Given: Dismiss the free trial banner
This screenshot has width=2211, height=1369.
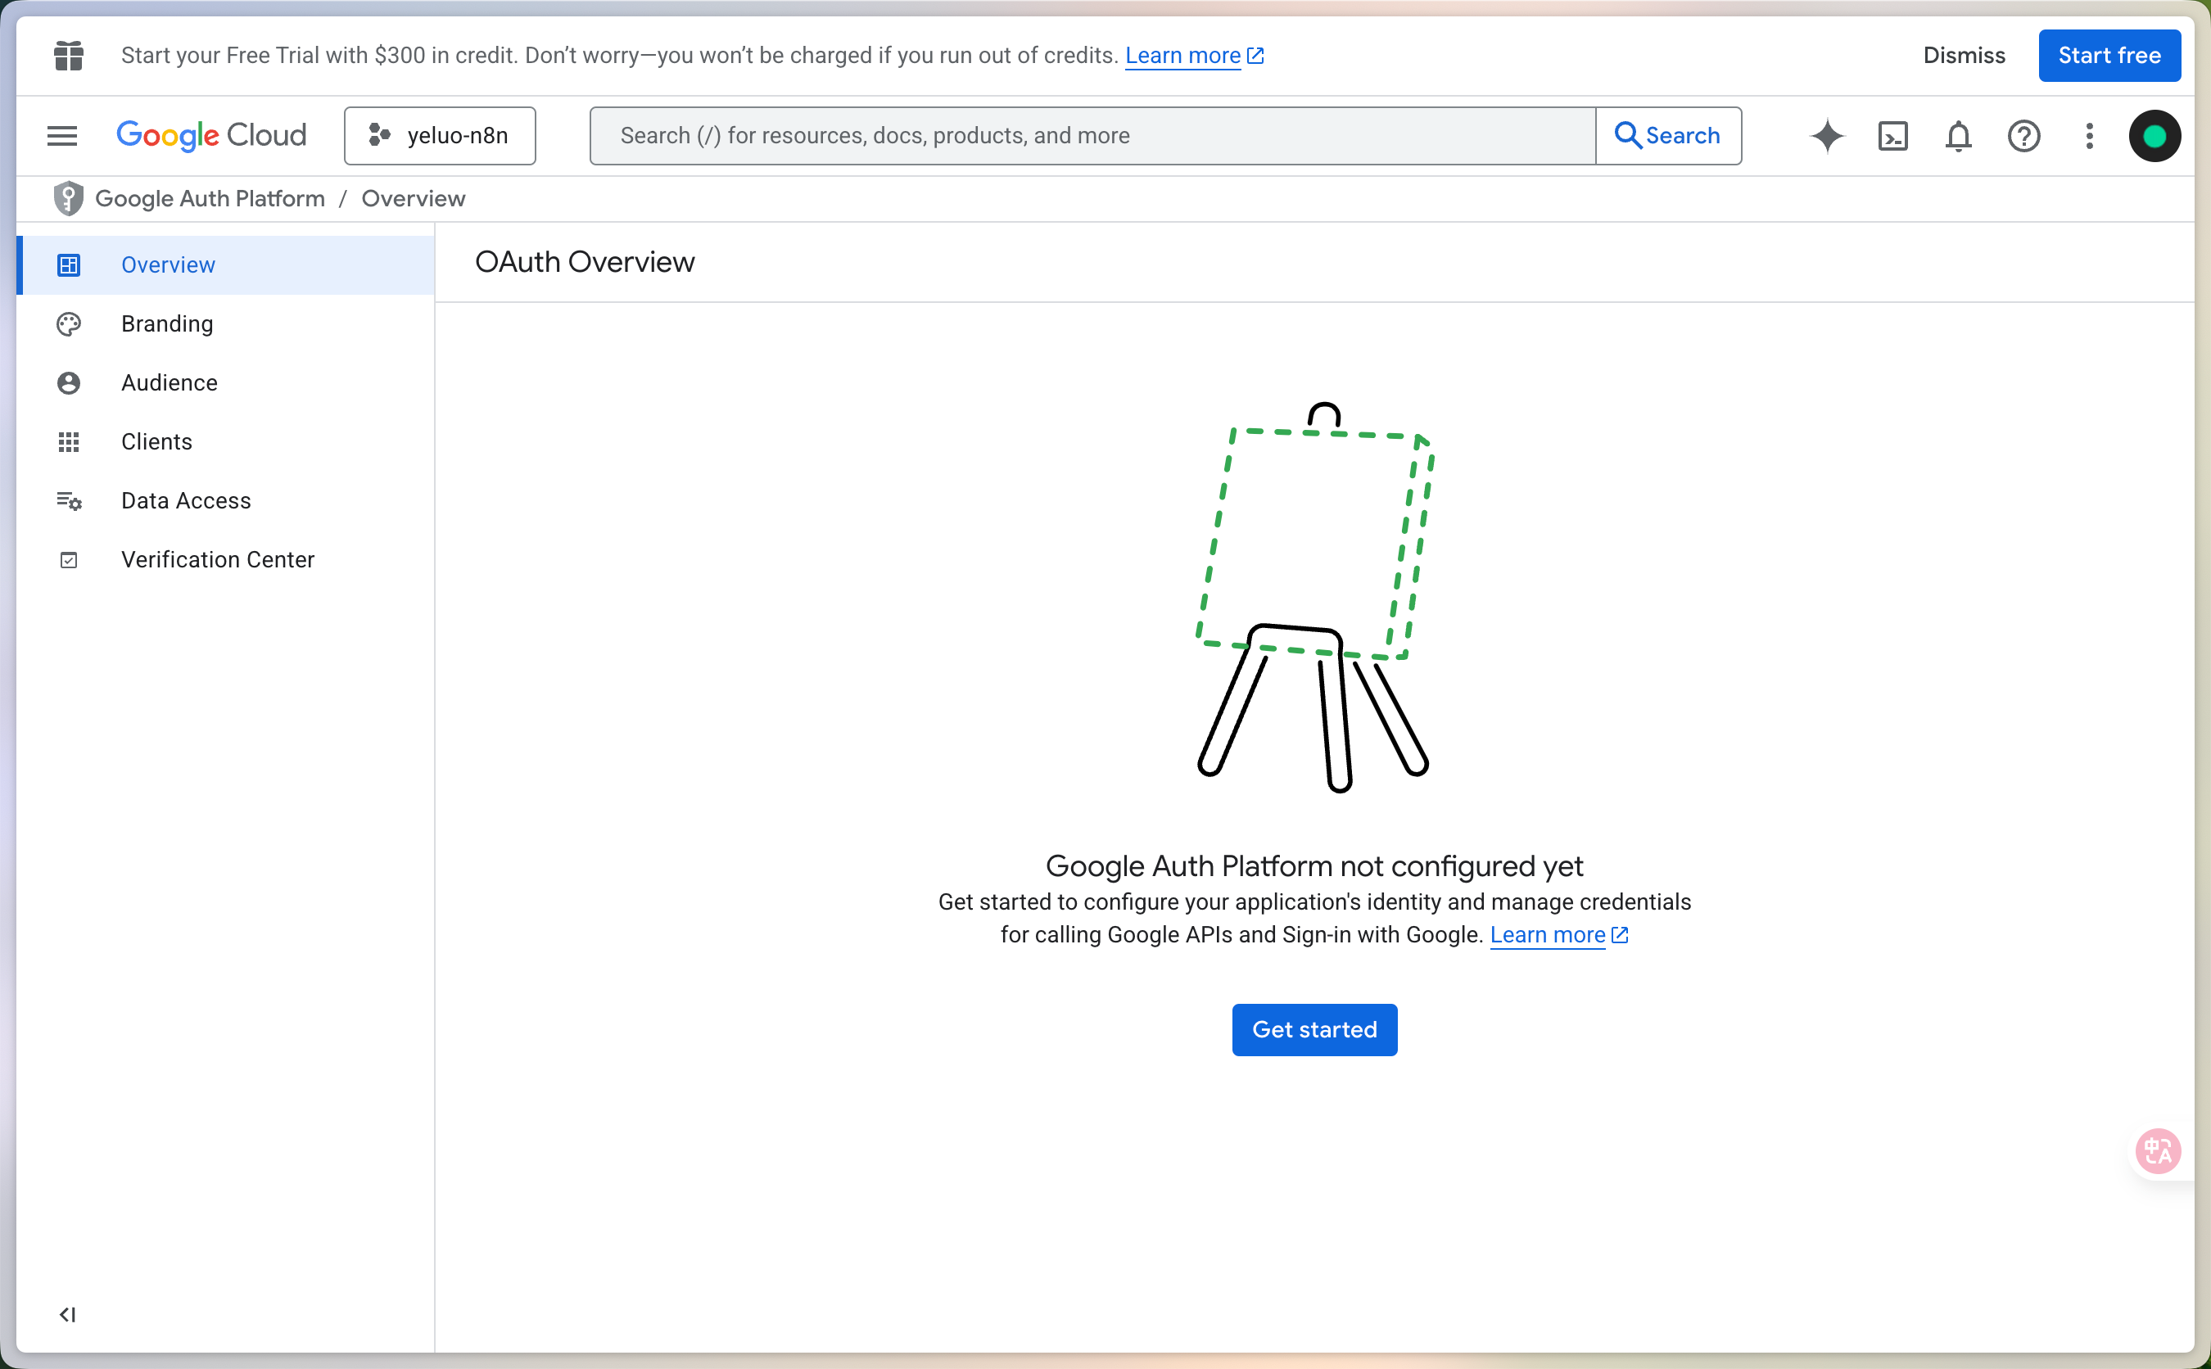Looking at the screenshot, I should (1964, 55).
